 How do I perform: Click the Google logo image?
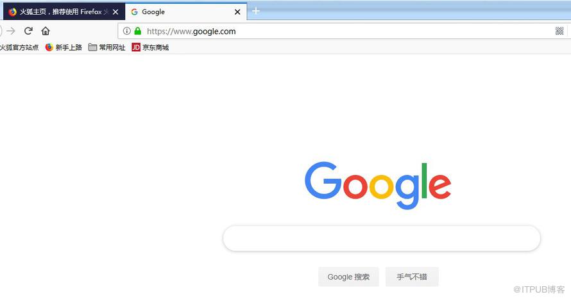point(378,186)
